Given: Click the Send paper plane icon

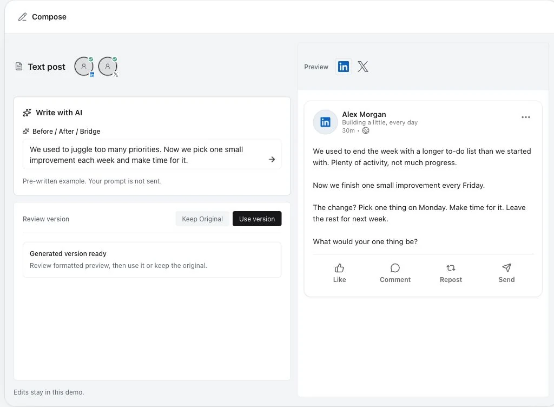Looking at the screenshot, I should 506,268.
